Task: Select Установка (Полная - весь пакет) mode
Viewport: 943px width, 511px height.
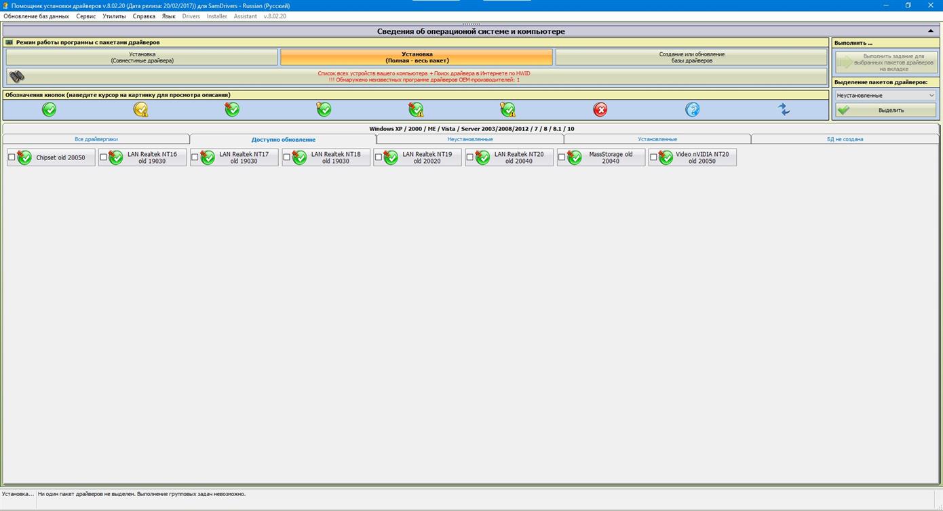Action: coord(417,57)
